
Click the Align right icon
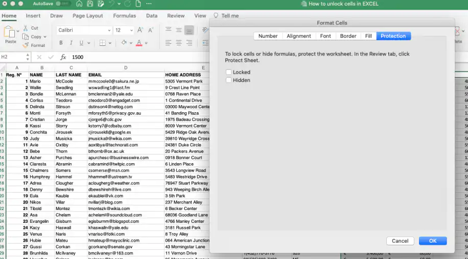pos(189,43)
